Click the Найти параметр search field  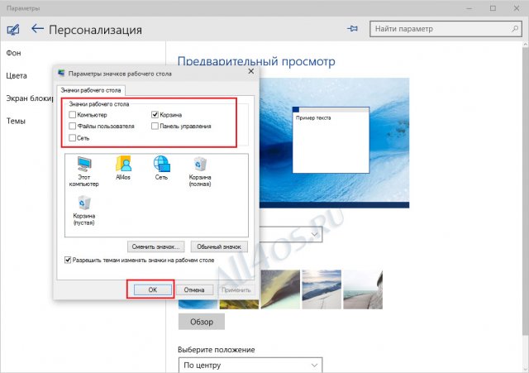[x=446, y=29]
